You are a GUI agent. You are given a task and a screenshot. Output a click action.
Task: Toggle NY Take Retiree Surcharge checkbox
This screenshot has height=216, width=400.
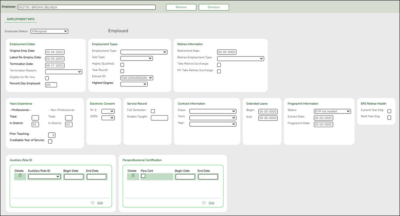pos(219,71)
